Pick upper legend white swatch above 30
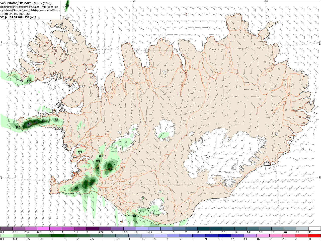Viewport: 321px width, 241px height. (x=314, y=228)
